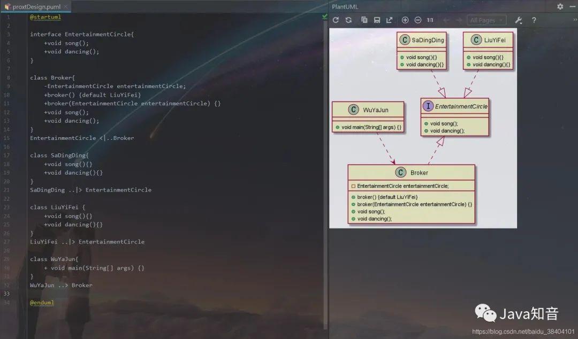Image resolution: width=578 pixels, height=339 pixels.
Task: Click the WuYaJun class box header
Action: point(368,109)
